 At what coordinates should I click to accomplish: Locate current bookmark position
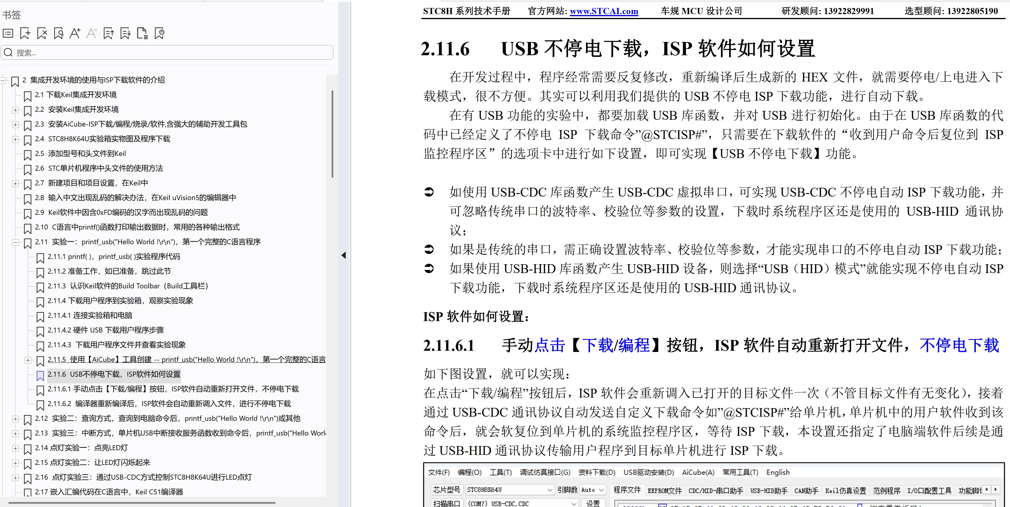coord(159,33)
